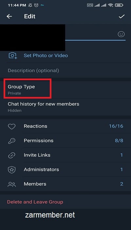This screenshot has width=131, height=230.
Task: Open Reactions showing 16/16
Action: click(65, 126)
